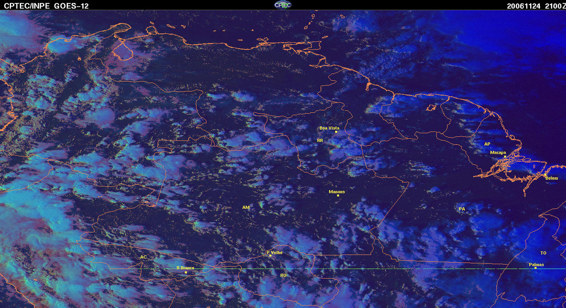
Task: Click the R Branco city label
Action: pos(185,268)
